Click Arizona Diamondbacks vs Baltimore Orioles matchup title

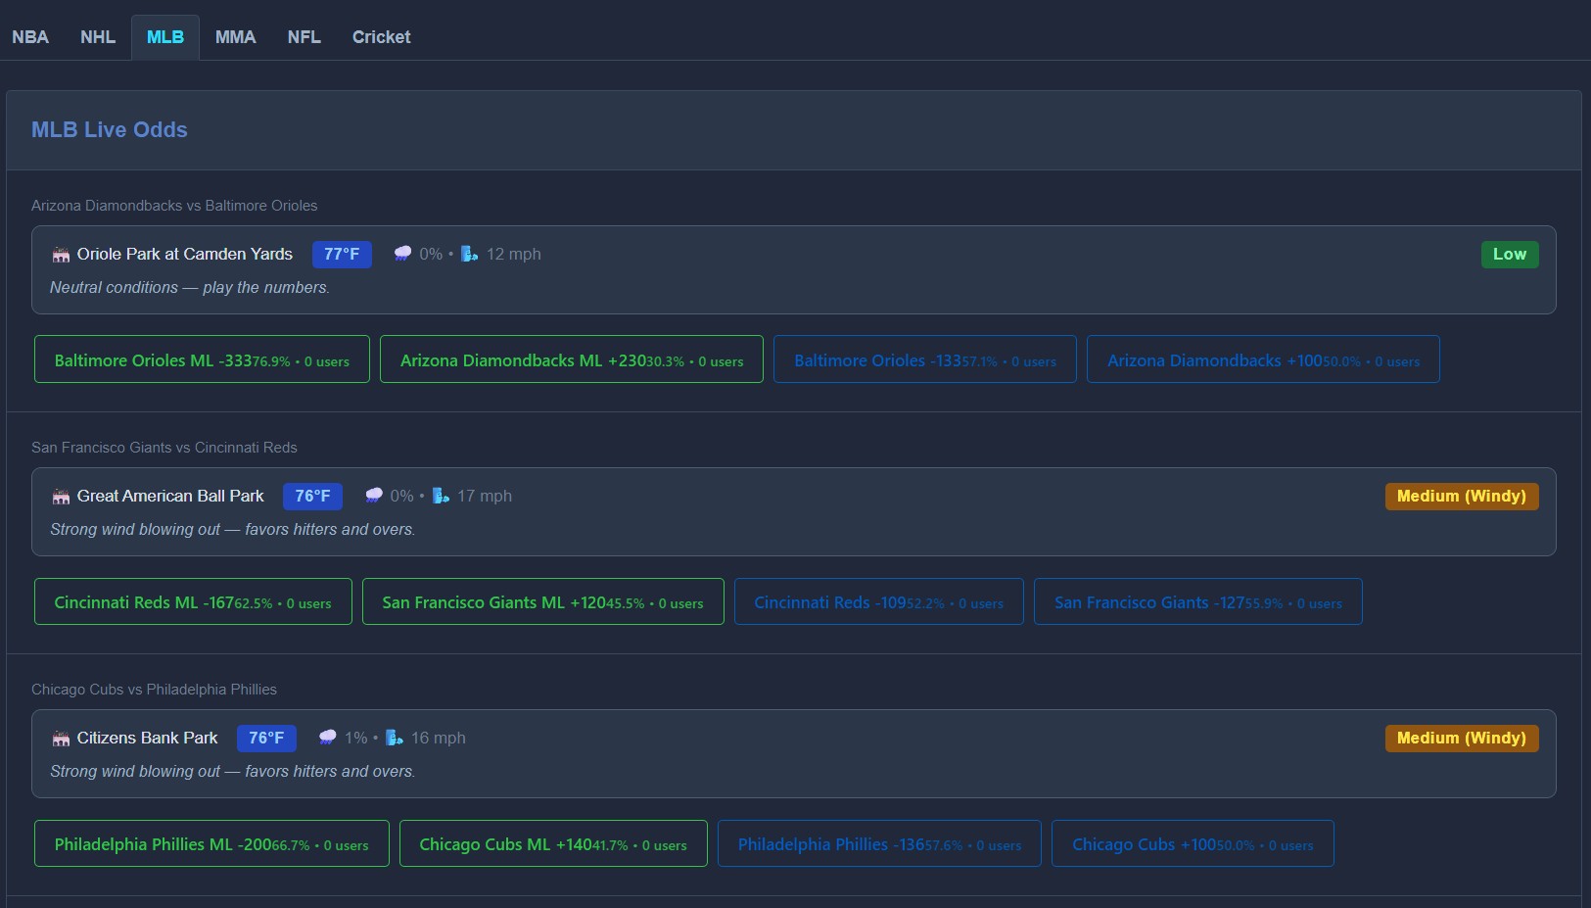pyautogui.click(x=174, y=206)
